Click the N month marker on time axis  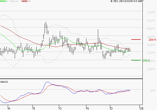click(x=88, y=108)
